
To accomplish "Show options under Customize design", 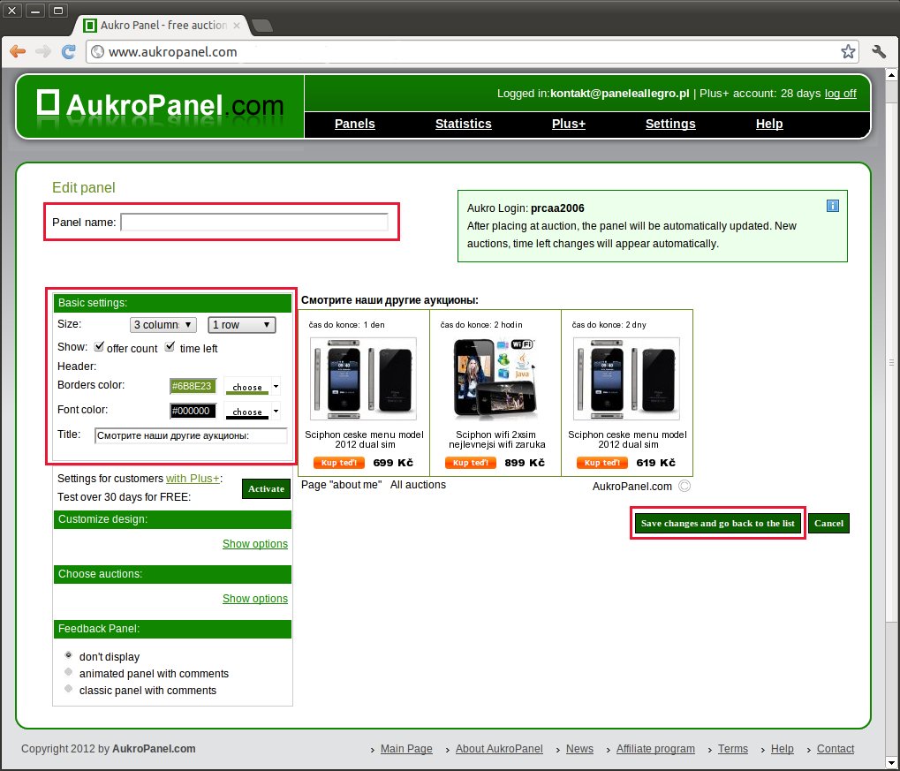I will pos(255,544).
